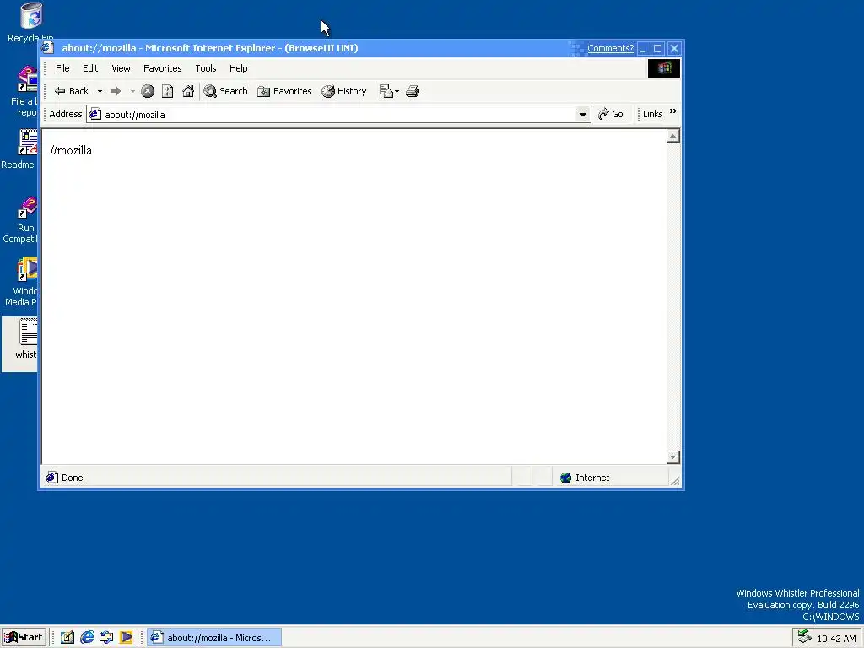Minimize the Internet Explorer window
The image size is (864, 648).
pos(643,48)
